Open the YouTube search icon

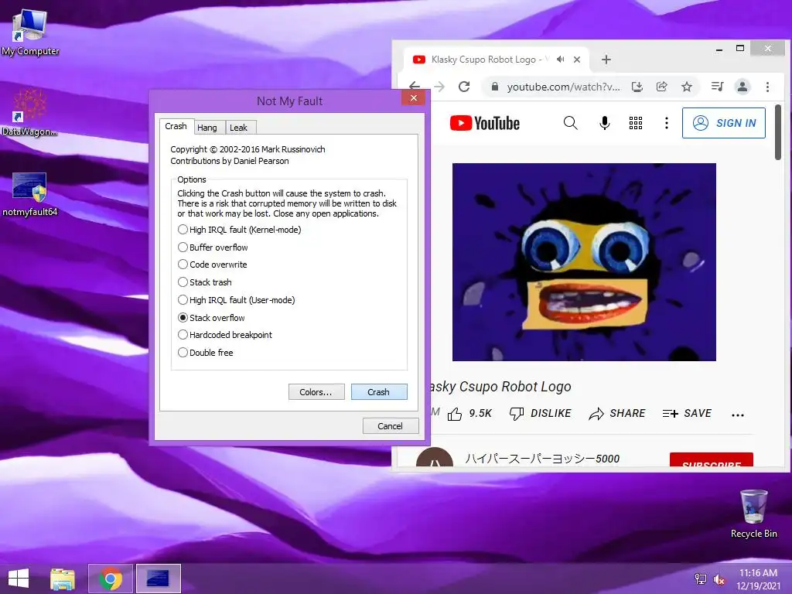[570, 123]
